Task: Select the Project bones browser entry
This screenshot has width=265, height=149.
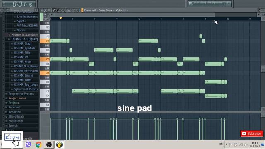Action: [17, 99]
